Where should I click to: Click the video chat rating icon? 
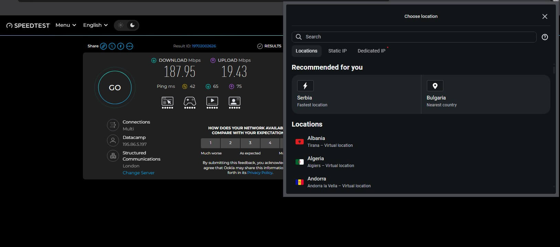click(235, 103)
